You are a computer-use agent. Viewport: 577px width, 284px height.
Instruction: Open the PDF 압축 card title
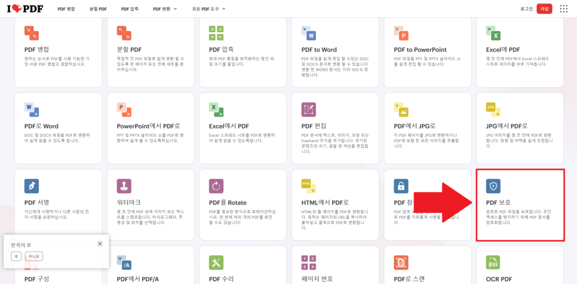tap(221, 50)
